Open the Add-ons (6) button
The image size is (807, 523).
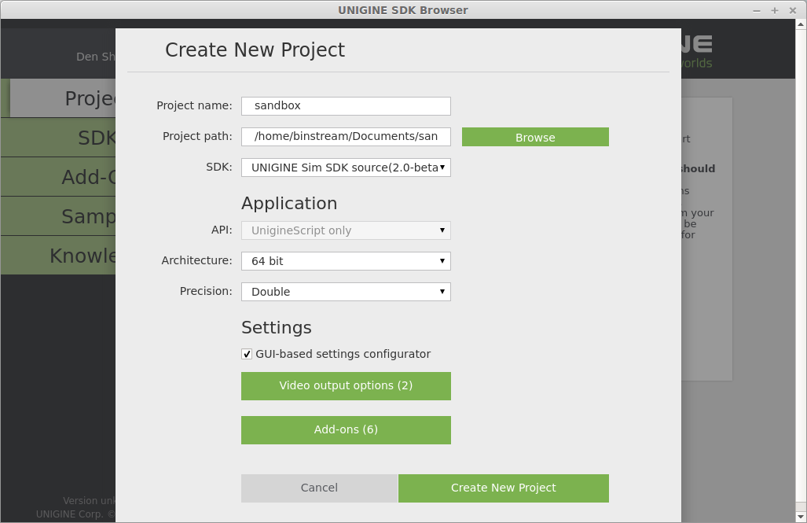tap(346, 429)
